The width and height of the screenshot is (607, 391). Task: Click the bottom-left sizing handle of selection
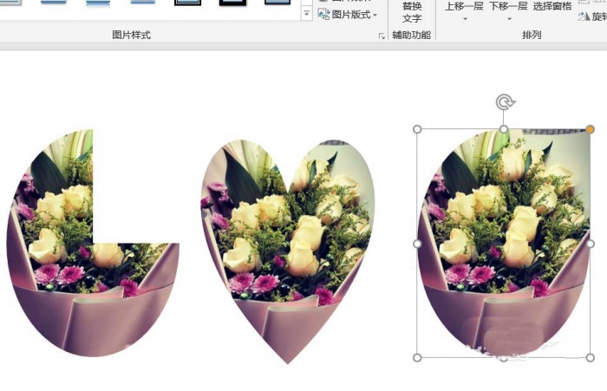(x=417, y=358)
